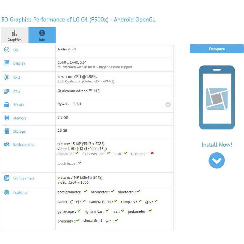
Task: Click the blue download arrow circle
Action: [x=217, y=160]
